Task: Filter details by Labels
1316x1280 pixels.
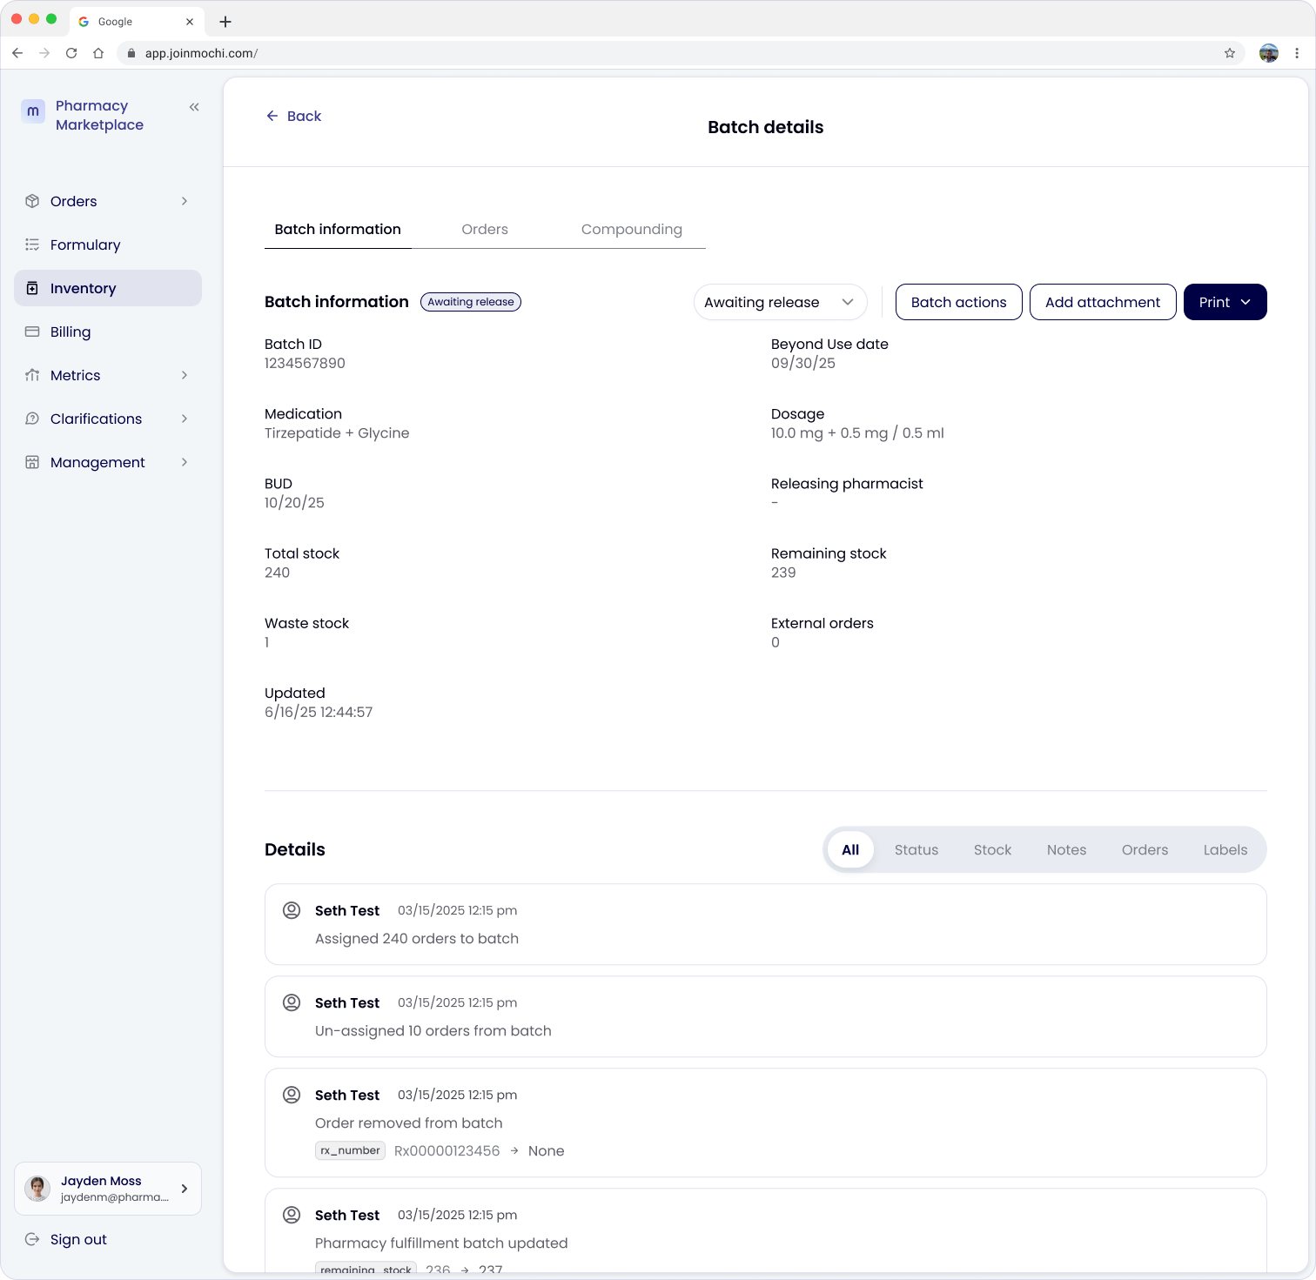Action: pos(1225,850)
